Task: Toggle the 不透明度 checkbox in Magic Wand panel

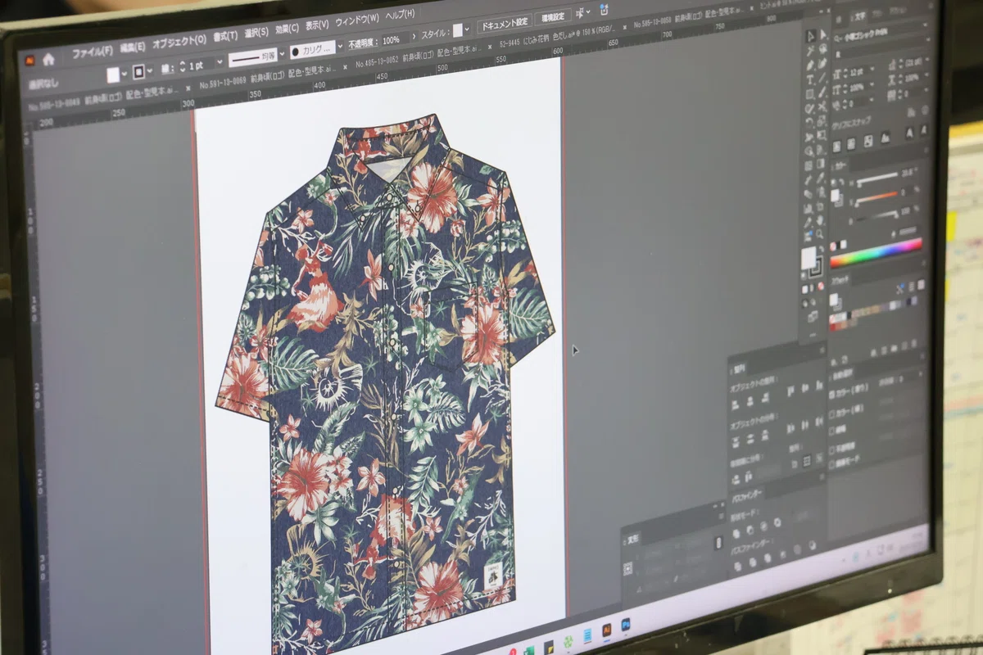Action: [x=832, y=449]
